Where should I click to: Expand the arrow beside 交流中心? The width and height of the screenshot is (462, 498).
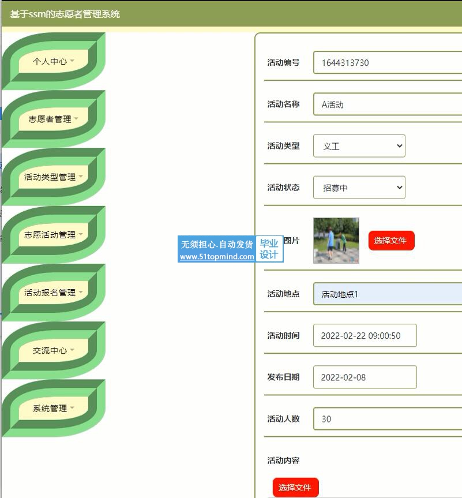(72, 350)
